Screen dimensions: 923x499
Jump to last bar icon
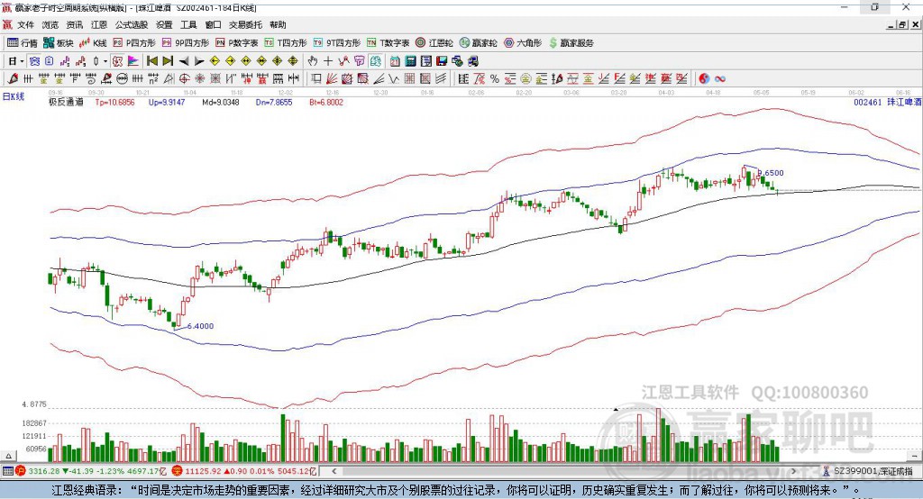click(x=168, y=61)
